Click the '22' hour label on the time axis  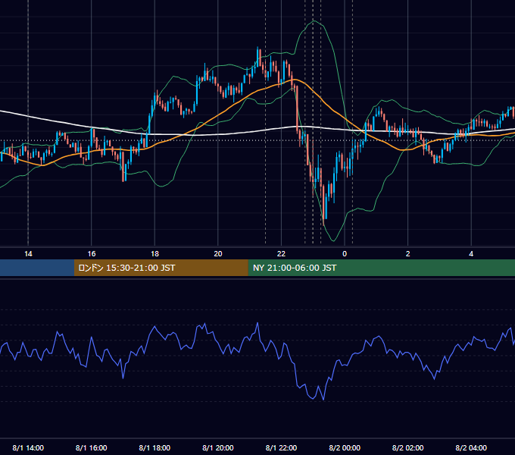(x=281, y=254)
